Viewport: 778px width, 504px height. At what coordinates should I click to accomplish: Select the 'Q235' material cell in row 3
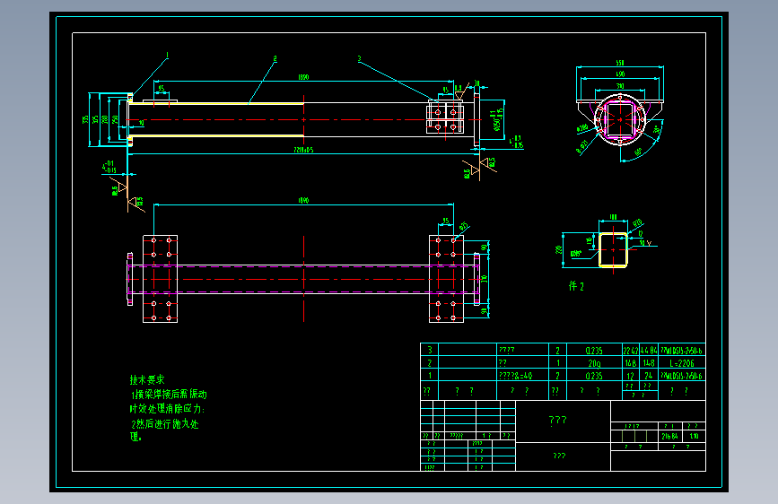point(594,351)
